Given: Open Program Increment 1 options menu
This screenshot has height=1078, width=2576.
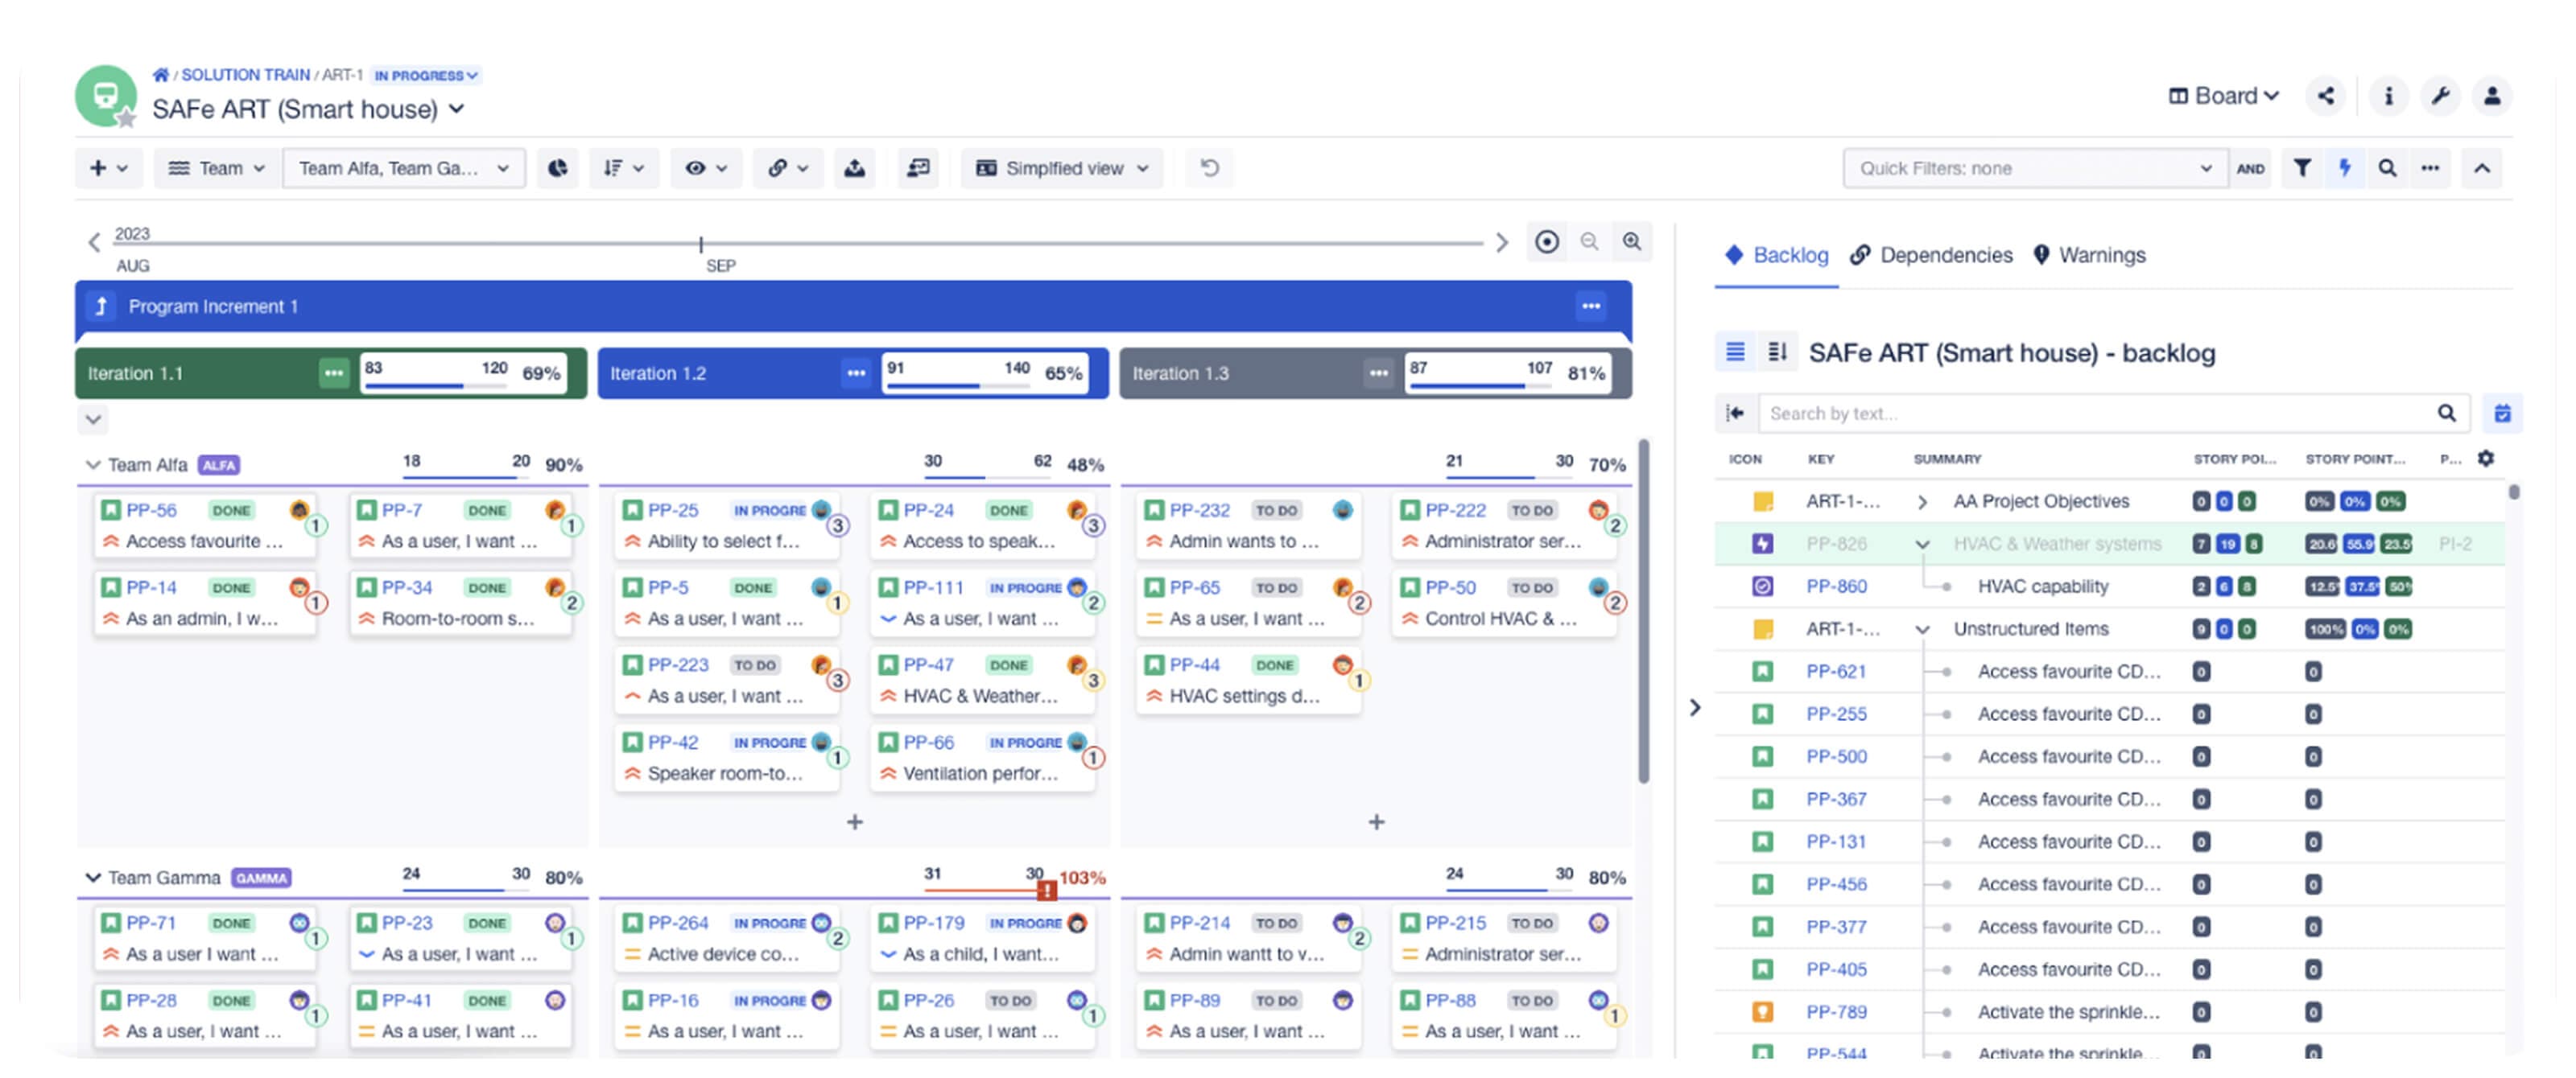Looking at the screenshot, I should coord(1591,306).
